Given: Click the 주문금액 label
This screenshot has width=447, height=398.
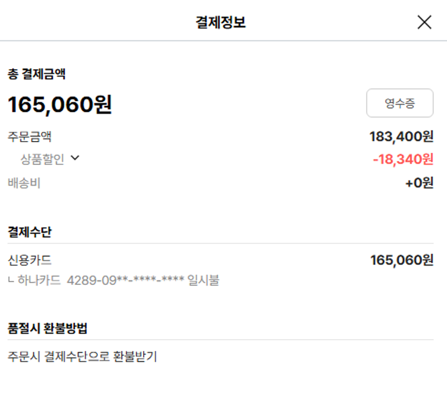Looking at the screenshot, I should (30, 137).
